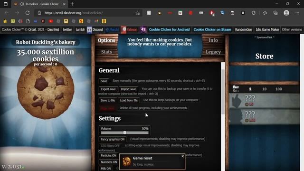Open the Info menu tab
This screenshot has height=171, width=304.
click(x=213, y=40)
